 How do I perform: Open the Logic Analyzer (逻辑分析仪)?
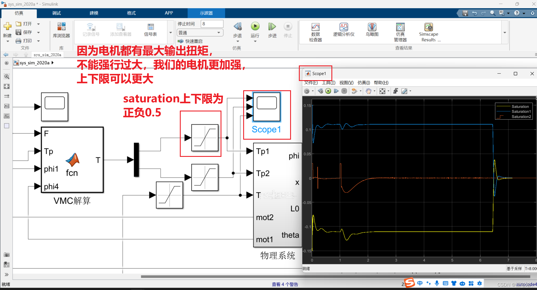(x=344, y=30)
